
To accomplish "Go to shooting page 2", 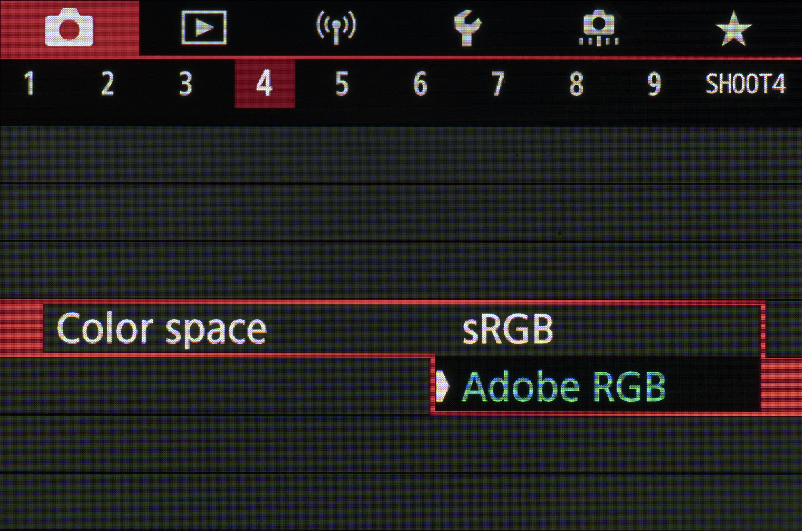I will click(107, 83).
